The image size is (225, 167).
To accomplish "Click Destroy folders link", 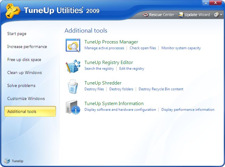I will point(121,89).
